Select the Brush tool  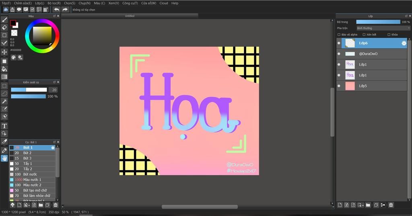click(4, 20)
